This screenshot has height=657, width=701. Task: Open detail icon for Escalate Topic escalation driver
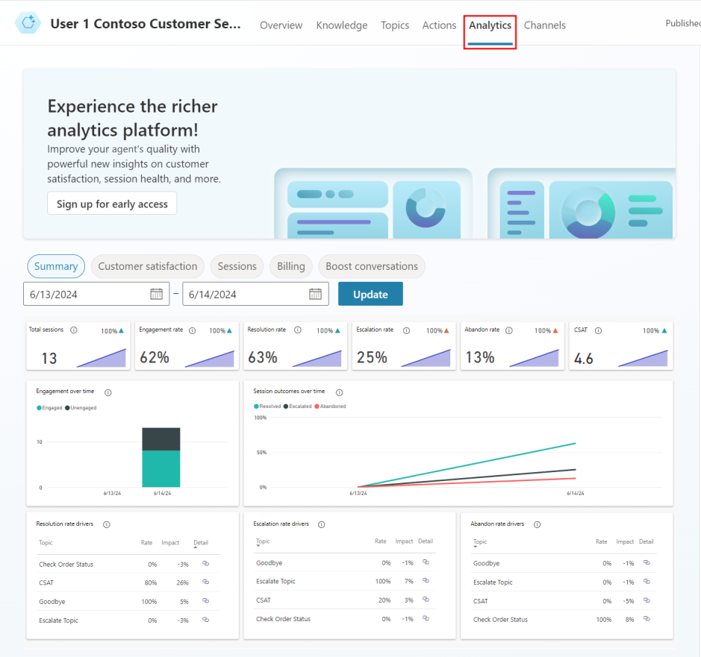pyautogui.click(x=426, y=581)
